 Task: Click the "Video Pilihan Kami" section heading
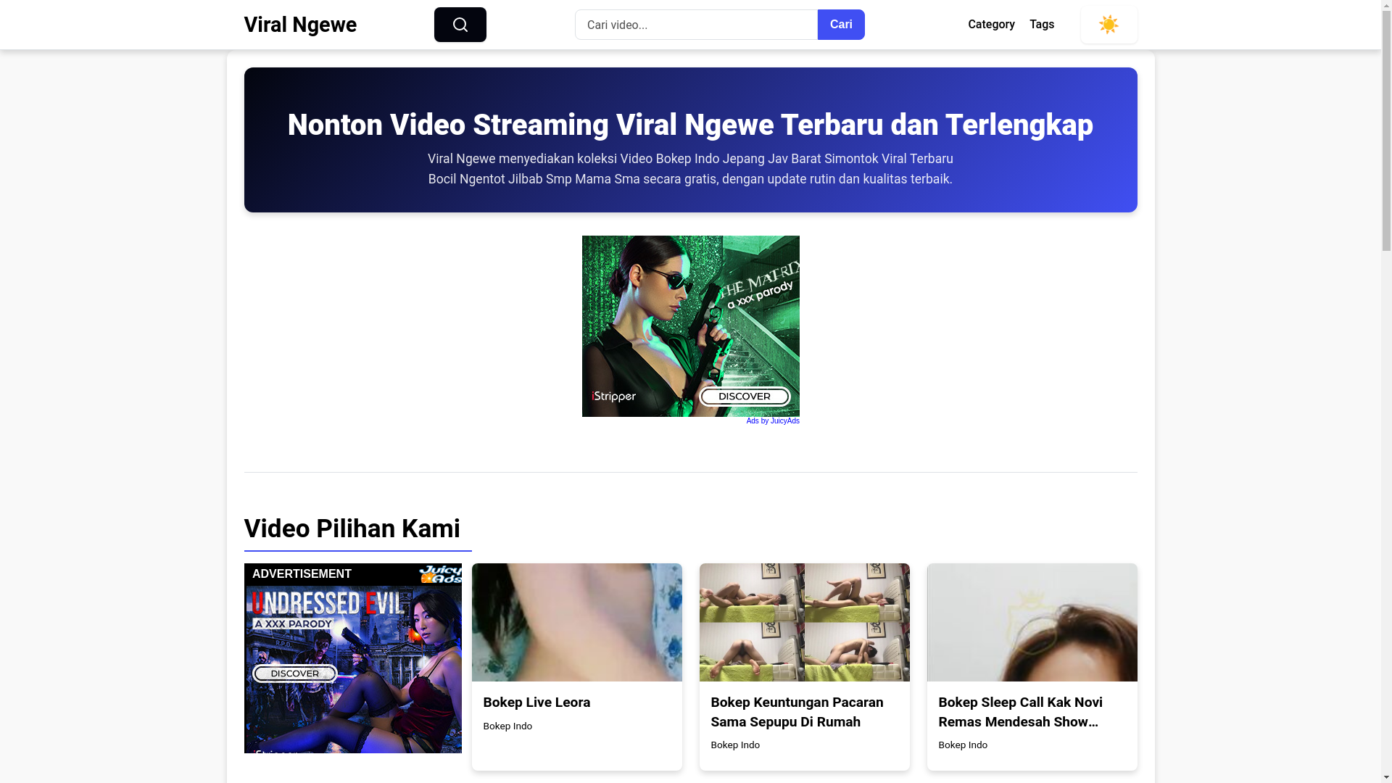click(x=352, y=529)
